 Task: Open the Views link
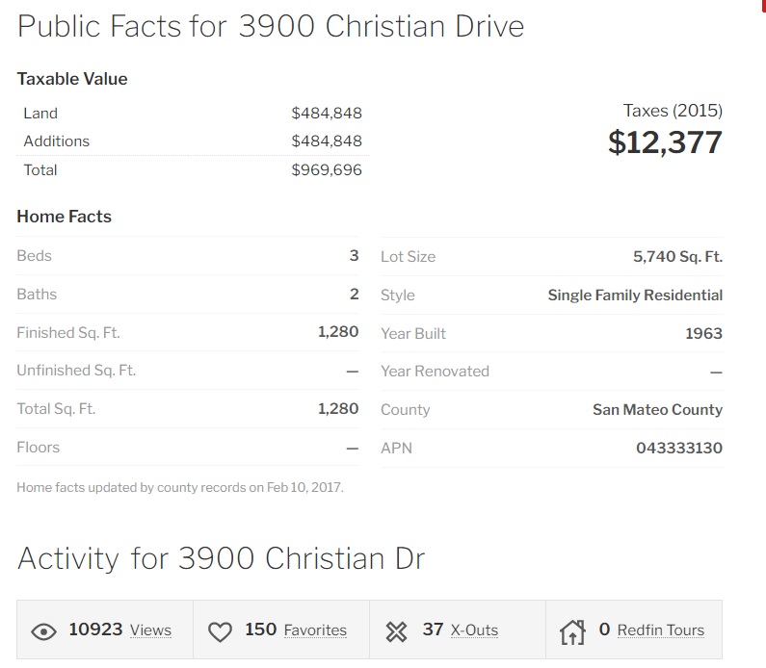150,630
